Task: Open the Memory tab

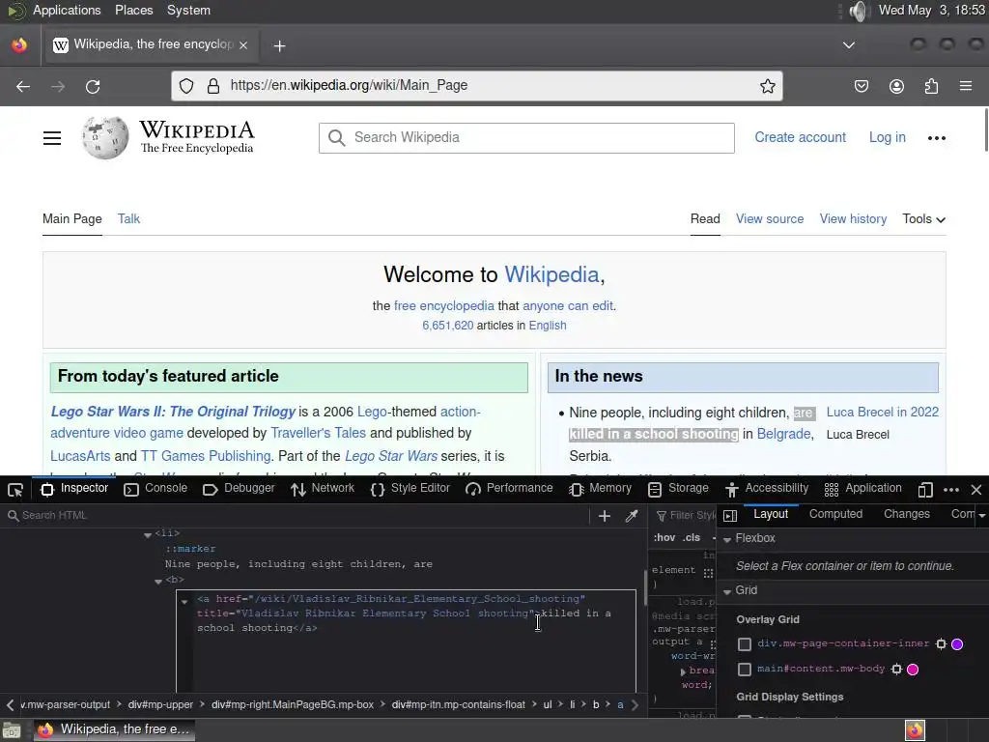Action: (601, 488)
